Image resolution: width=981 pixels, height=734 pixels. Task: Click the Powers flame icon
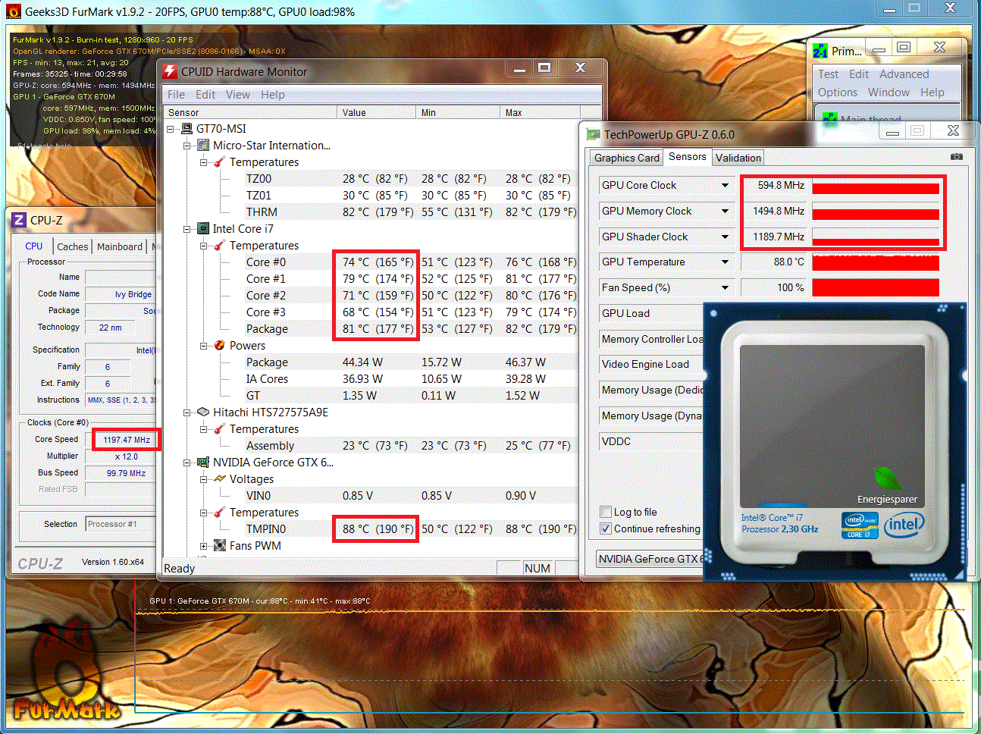click(220, 346)
